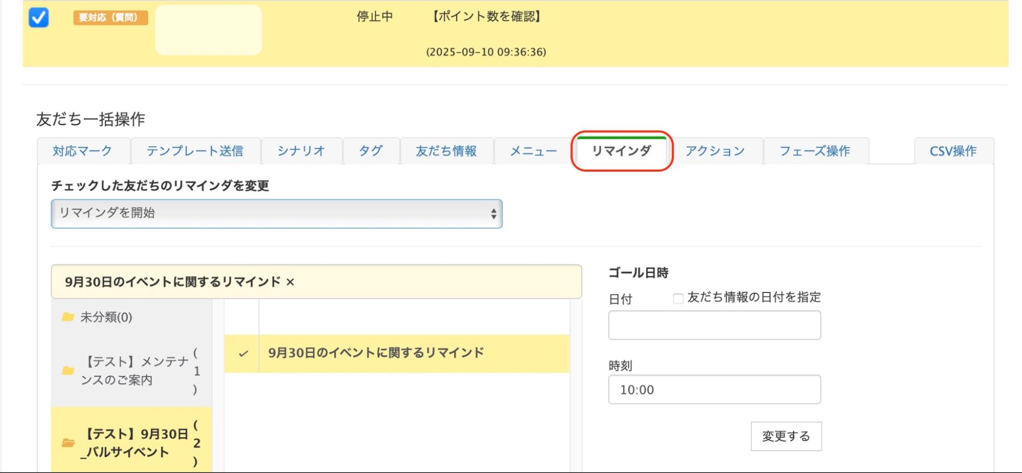
Task: Open the アクション tab
Action: pyautogui.click(x=715, y=151)
